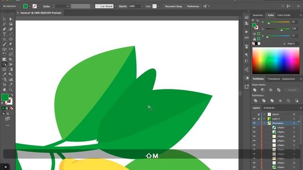Screen dimensions: 303x170
Task: Select the Column Graph tool
Action: click(10, 79)
